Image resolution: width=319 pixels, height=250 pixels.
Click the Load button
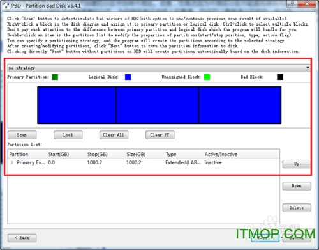point(68,135)
